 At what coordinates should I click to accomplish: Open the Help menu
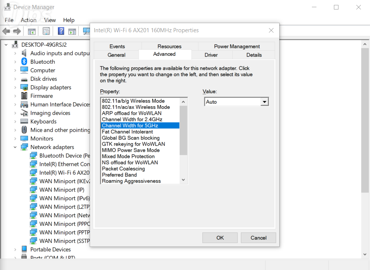tap(69, 20)
